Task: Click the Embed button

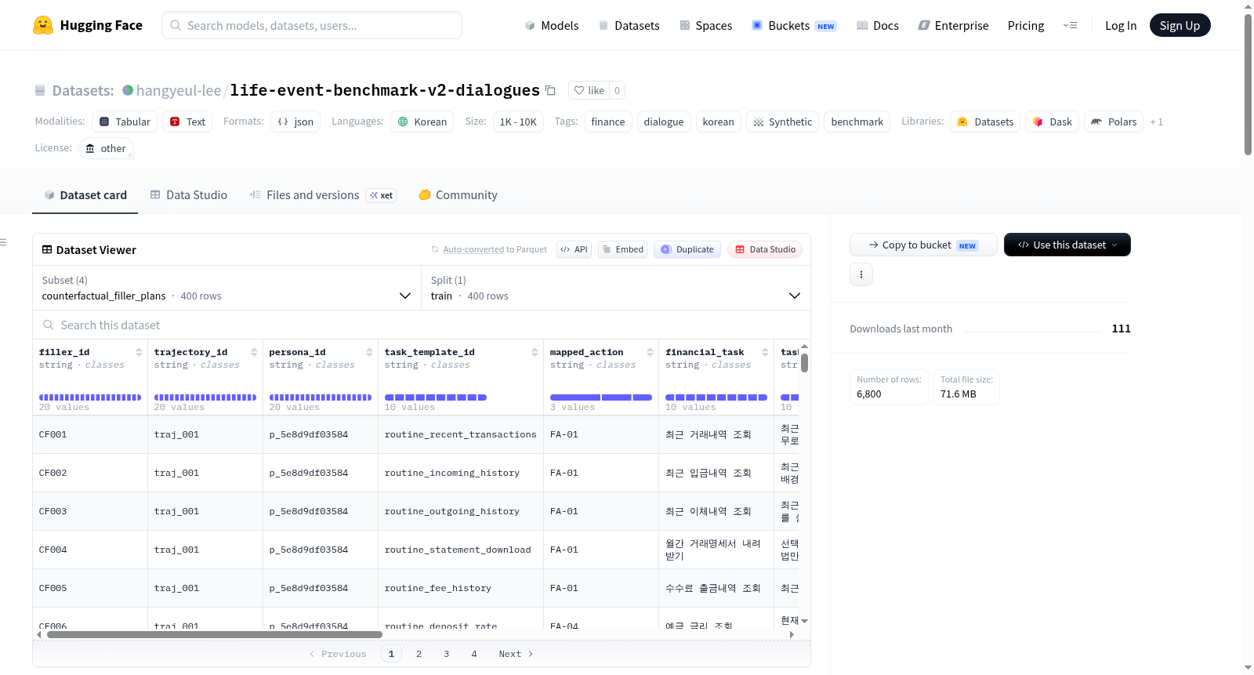Action: [x=623, y=249]
